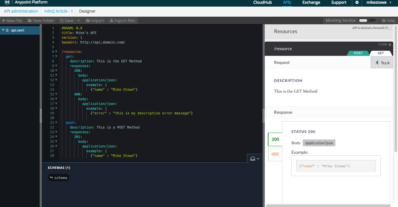The image size is (398, 207).
Task: Check API is behind a firewall
Action: 390,28
